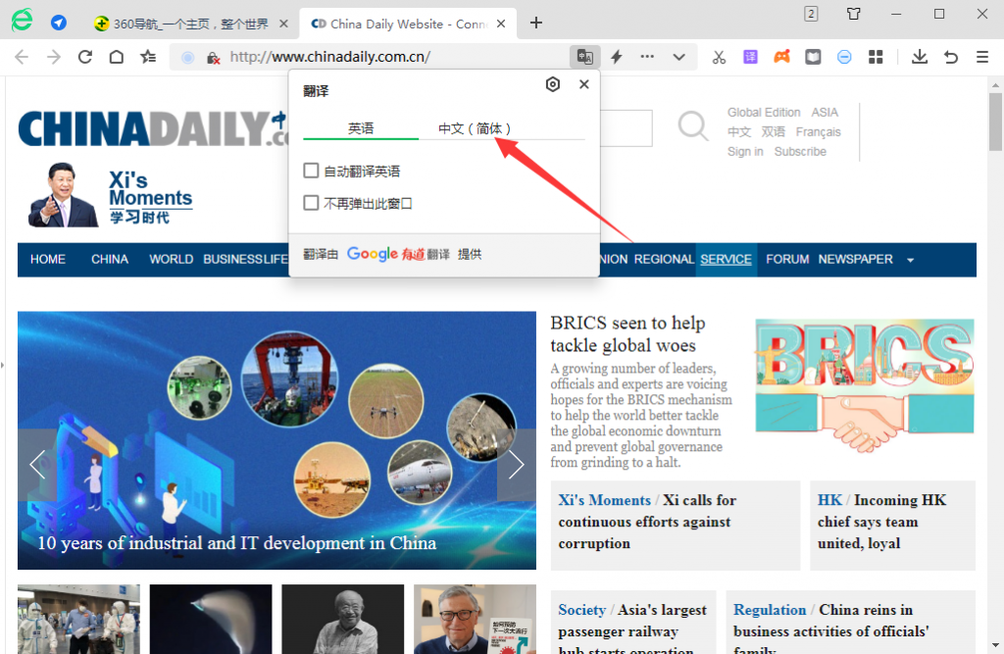This screenshot has height=654, width=1004.
Task: Click the Français link
Action: (x=819, y=132)
